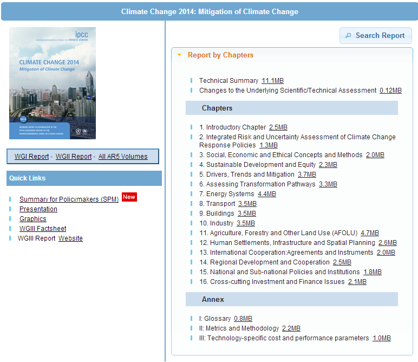Image resolution: width=418 pixels, height=362 pixels.
Task: Open Summary for Policymakers (SPM)
Action: (69, 199)
